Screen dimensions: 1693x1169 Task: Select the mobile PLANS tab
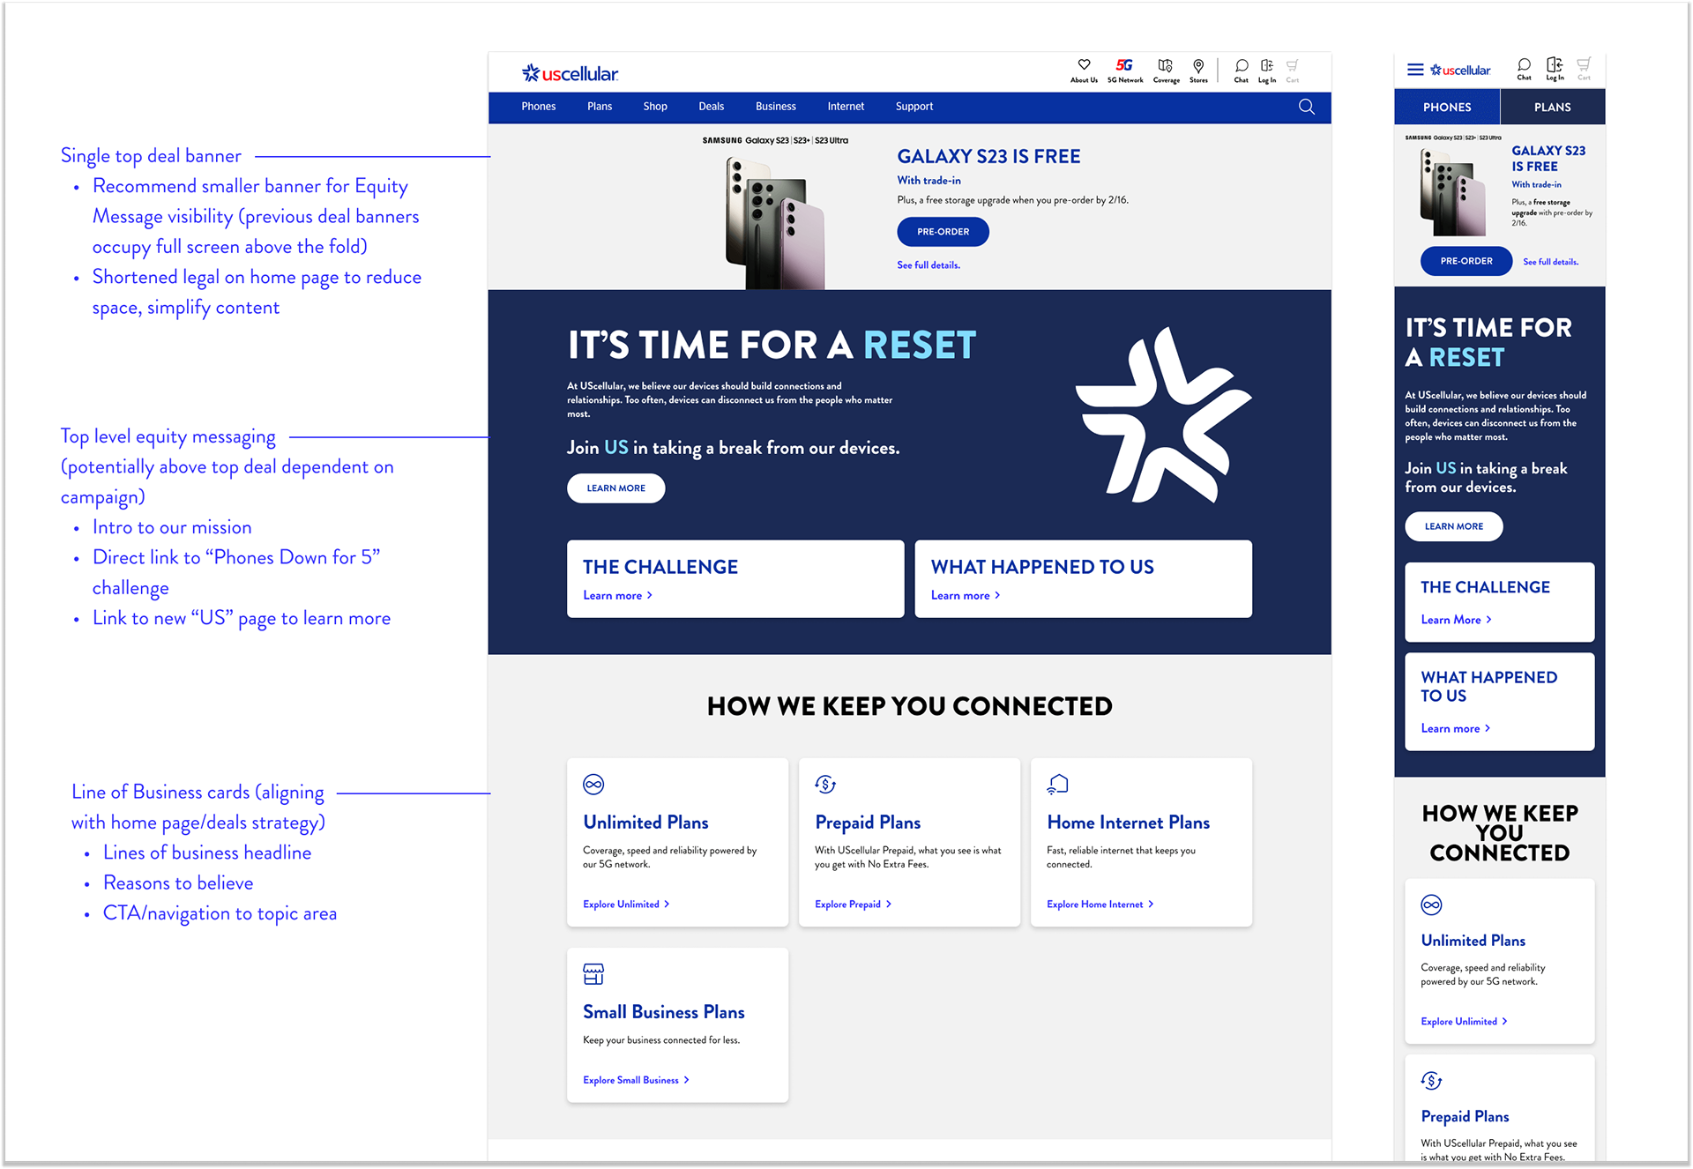click(1553, 107)
